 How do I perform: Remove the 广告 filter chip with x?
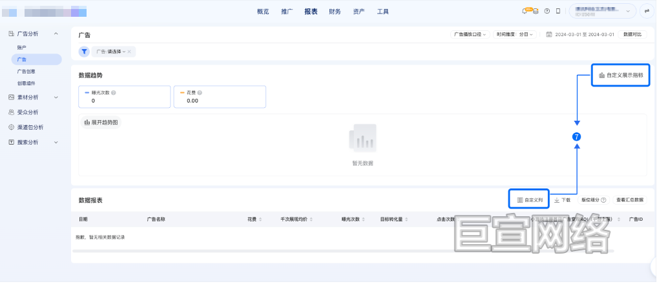(x=129, y=52)
